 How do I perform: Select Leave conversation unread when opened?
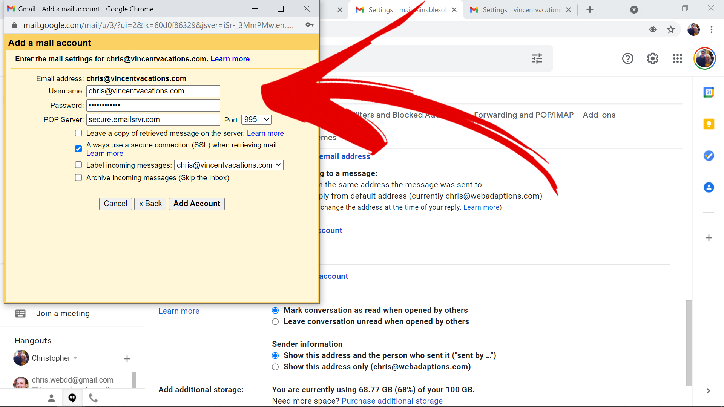click(x=275, y=321)
